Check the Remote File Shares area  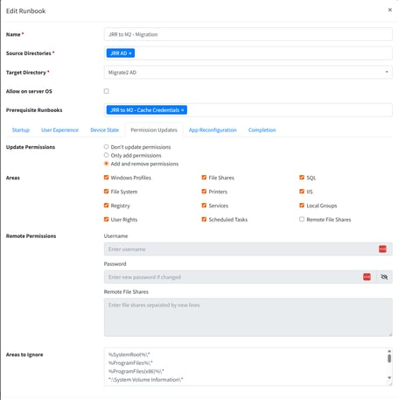pyautogui.click(x=302, y=219)
